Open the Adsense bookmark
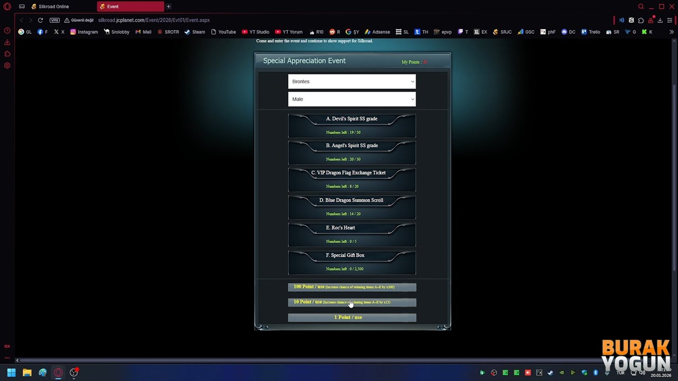This screenshot has height=381, width=678. 377,32
